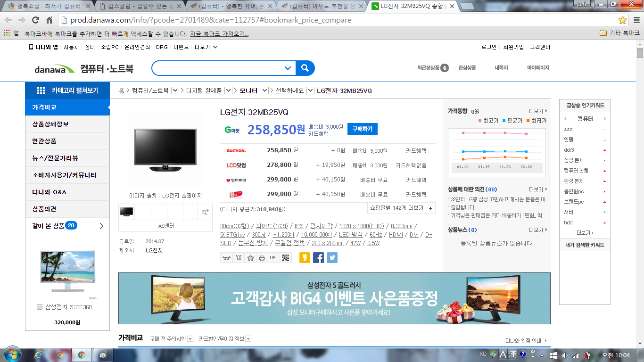
Task: Open the QR code icon
Action: [286, 258]
